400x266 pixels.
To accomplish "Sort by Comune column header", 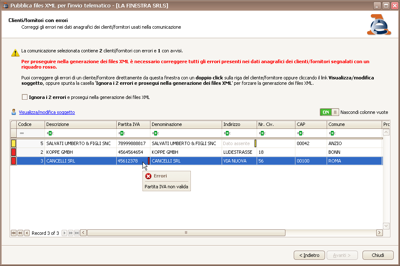I will coord(353,124).
